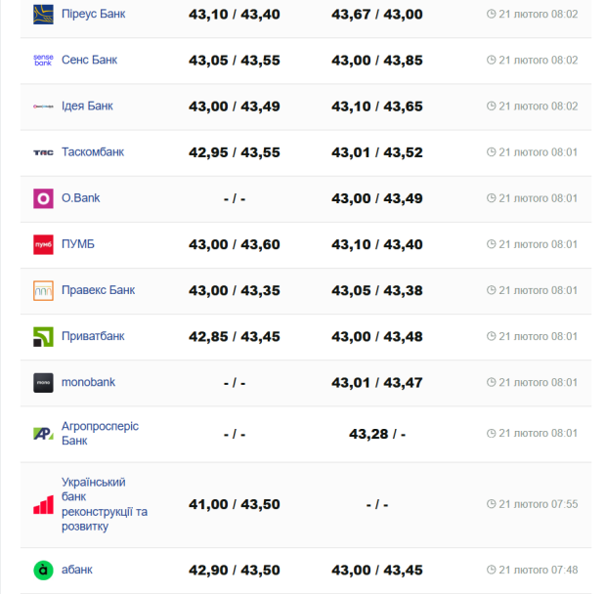The height and width of the screenshot is (594, 606).
Task: Open the Приватбанк link
Action: coord(93,336)
